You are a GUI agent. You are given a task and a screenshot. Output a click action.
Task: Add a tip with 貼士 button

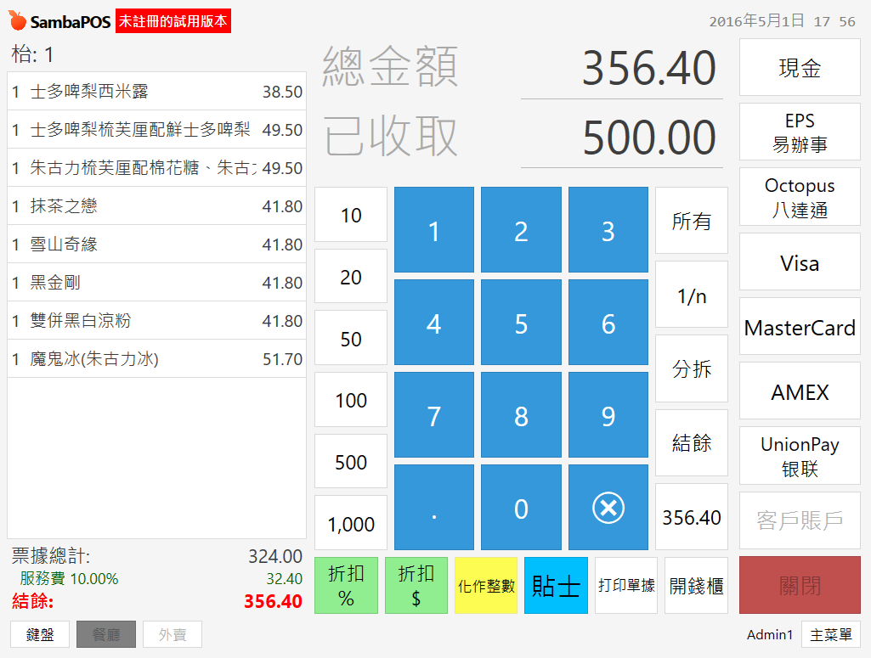click(x=556, y=586)
